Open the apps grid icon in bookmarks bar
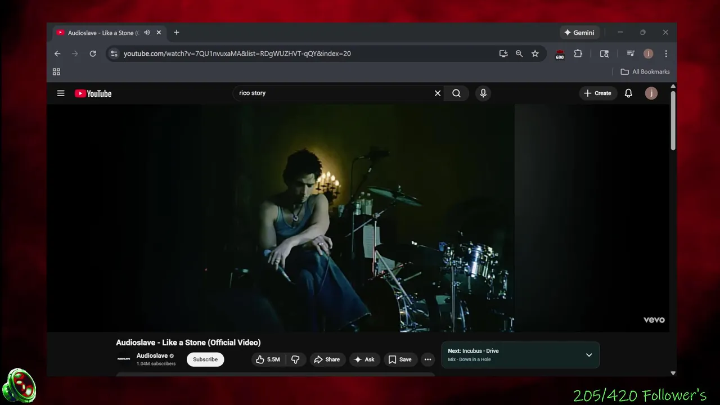 tap(56, 71)
